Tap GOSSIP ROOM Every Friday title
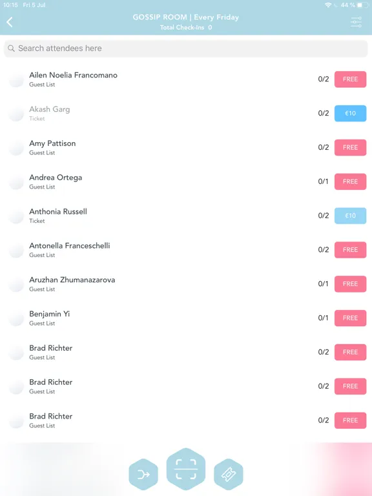372x496 pixels. [x=186, y=17]
